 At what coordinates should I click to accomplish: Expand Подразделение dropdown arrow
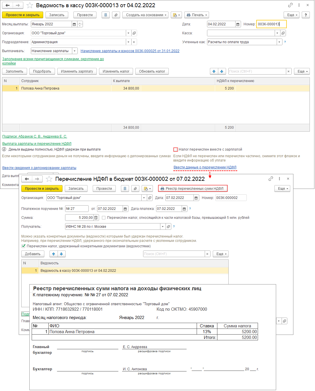pos(128,42)
